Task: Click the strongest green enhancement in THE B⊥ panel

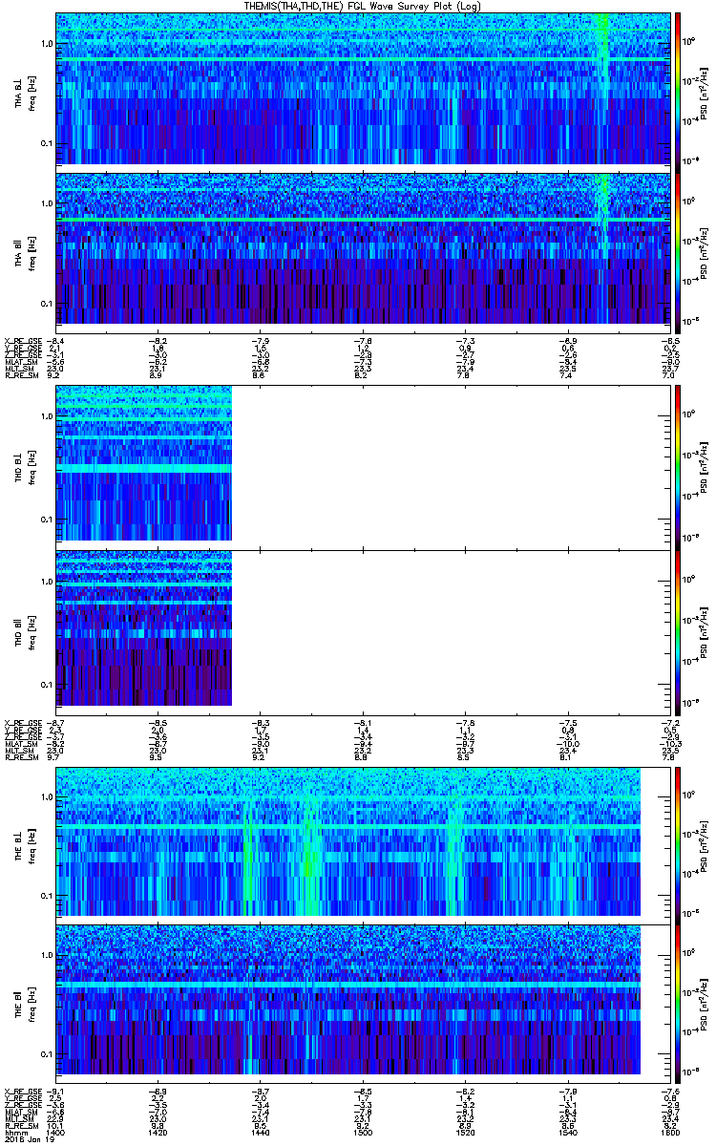Action: pos(308,855)
